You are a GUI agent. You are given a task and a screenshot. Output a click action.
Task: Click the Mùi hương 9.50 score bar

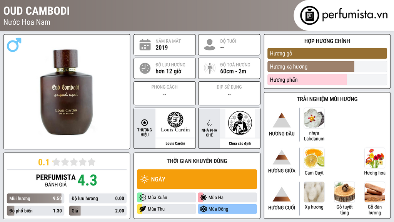point(36,198)
